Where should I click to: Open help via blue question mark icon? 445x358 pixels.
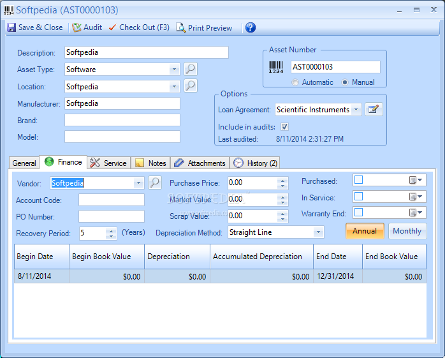(251, 27)
